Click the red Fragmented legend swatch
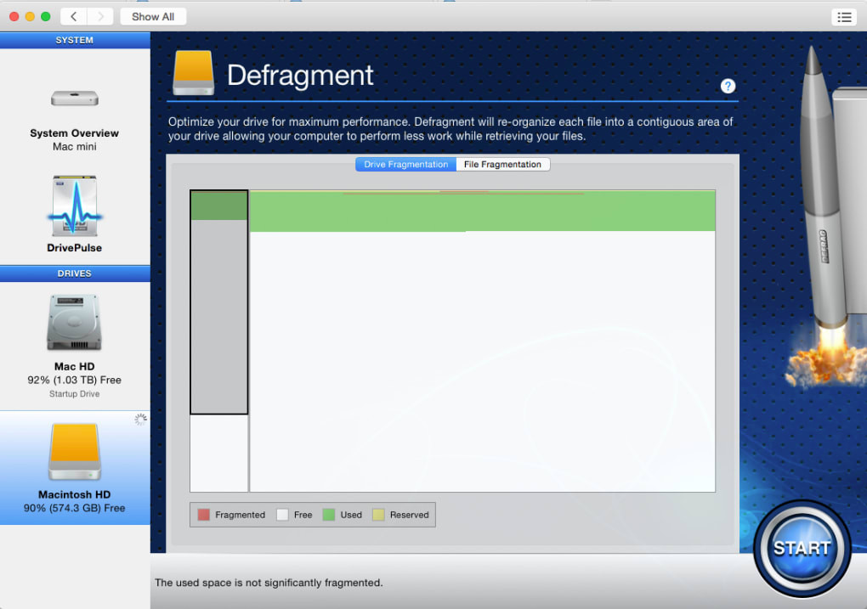867x609 pixels. (203, 515)
